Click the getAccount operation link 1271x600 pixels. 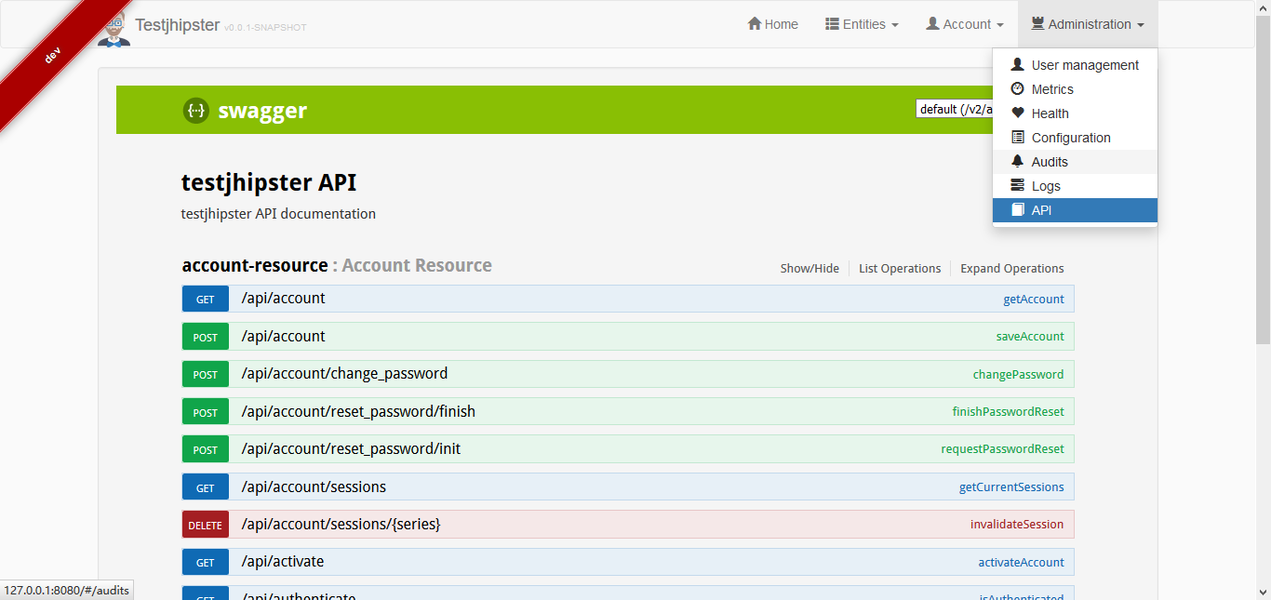(1034, 299)
